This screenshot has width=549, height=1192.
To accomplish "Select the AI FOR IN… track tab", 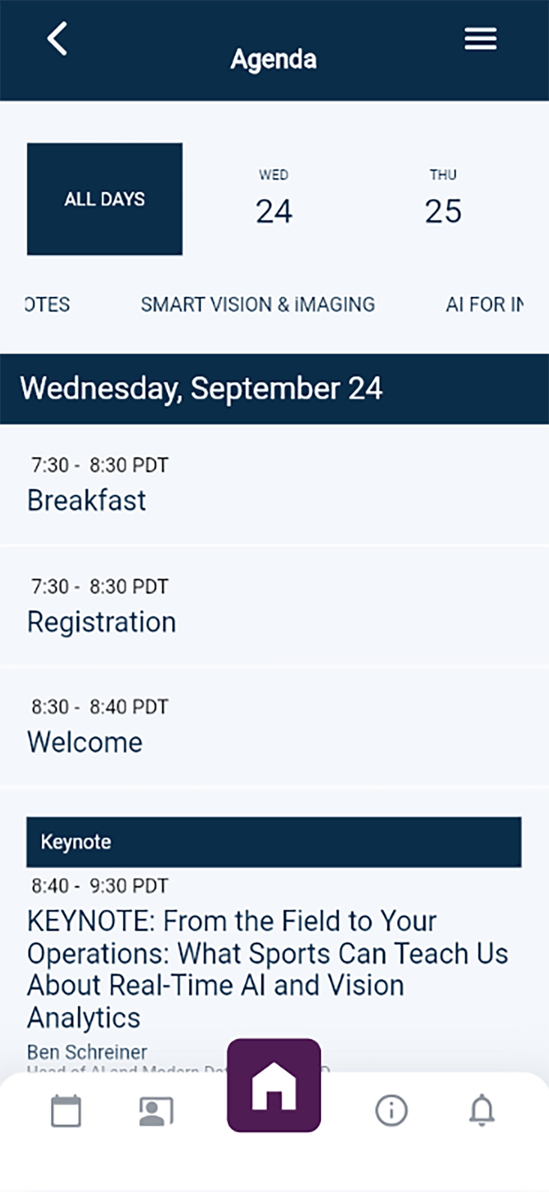I will [485, 305].
